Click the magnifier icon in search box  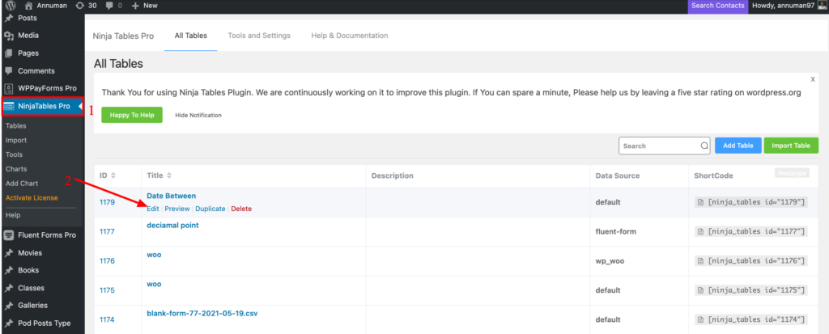coord(704,146)
